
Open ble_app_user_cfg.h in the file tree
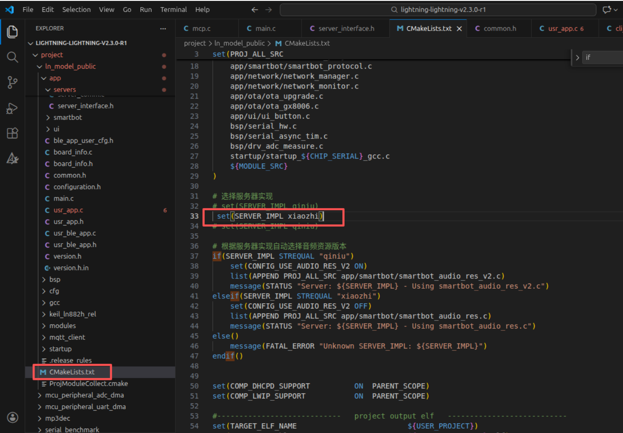(x=100, y=140)
